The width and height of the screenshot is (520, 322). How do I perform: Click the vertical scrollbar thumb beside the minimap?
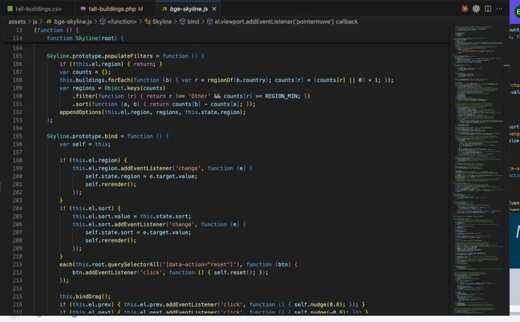[x=506, y=65]
